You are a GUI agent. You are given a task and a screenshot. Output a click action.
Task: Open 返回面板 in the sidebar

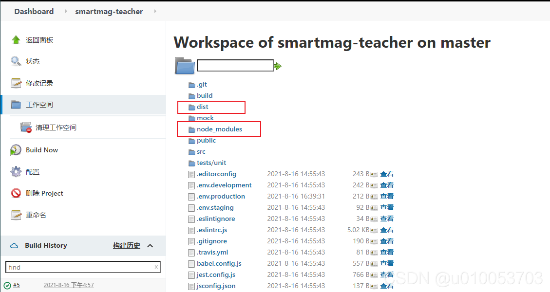[39, 40]
